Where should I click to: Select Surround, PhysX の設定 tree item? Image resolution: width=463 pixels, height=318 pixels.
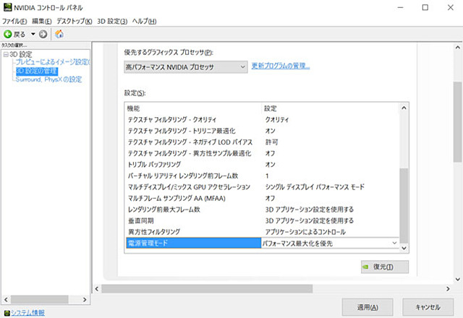48,79
